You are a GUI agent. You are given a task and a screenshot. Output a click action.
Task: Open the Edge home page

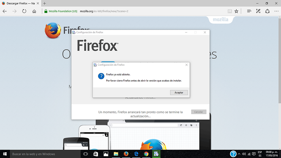[34, 11]
